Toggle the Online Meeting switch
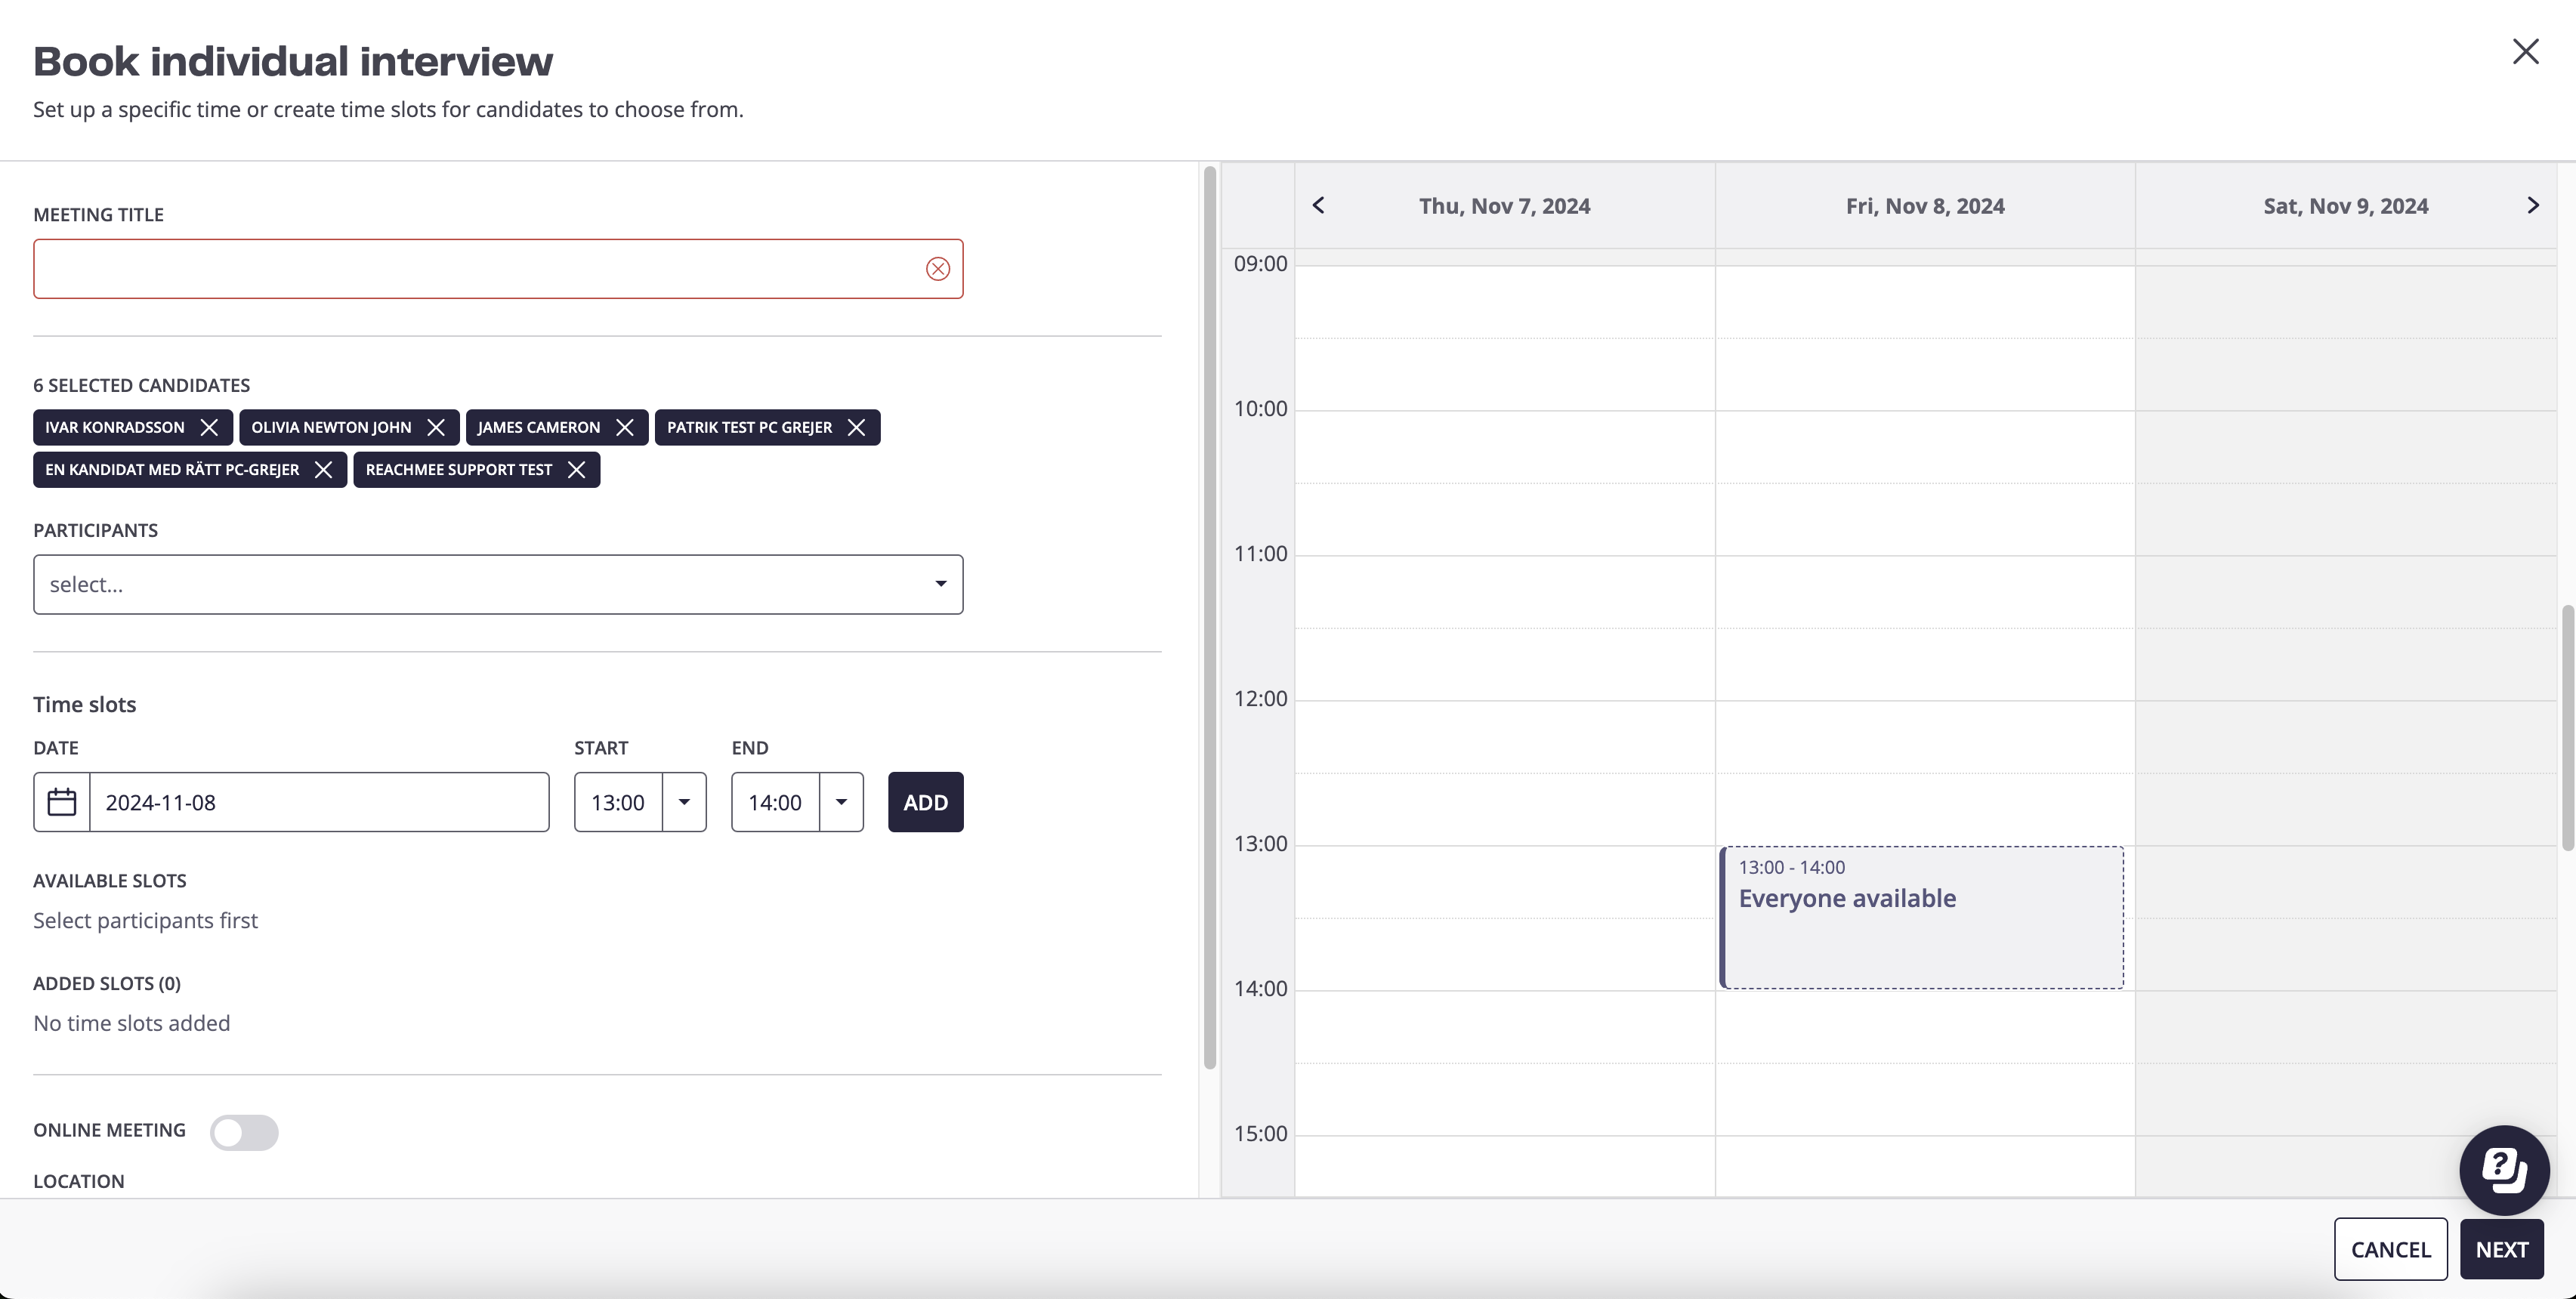The width and height of the screenshot is (2576, 1299). click(244, 1132)
